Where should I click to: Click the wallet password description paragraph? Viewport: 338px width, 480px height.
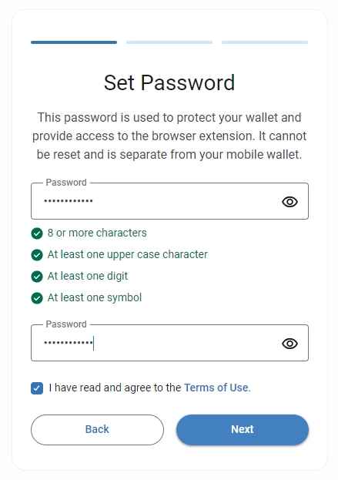click(x=169, y=136)
